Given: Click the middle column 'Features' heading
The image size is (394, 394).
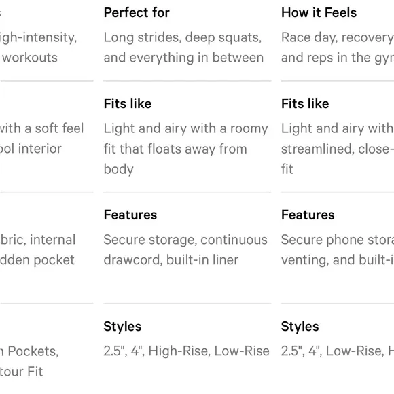Looking at the screenshot, I should click(130, 215).
